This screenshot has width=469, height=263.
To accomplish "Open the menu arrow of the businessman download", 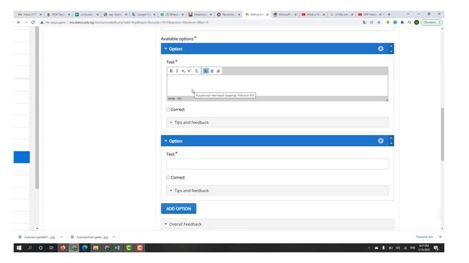I will click(x=114, y=237).
